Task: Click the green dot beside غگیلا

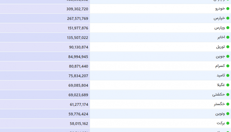Action: [x=228, y=85]
